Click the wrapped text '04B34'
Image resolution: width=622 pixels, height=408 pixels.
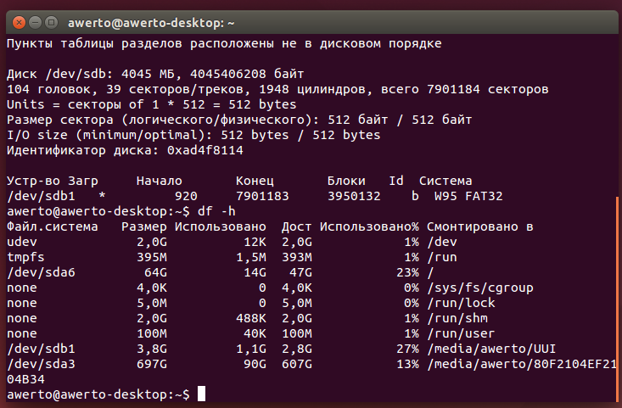(x=25, y=379)
